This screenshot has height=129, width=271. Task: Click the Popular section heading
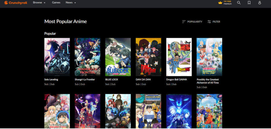[50, 34]
